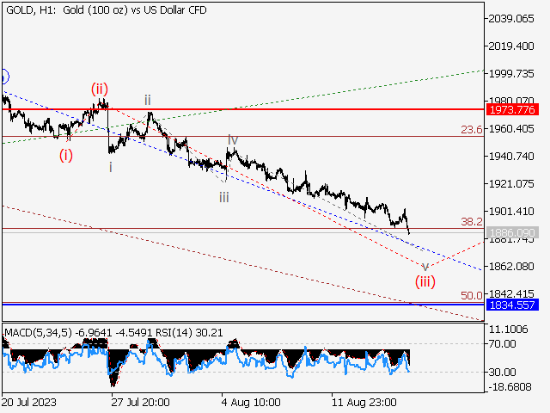Click the 2019.400 price axis value
Image resolution: width=550 pixels, height=413 pixels.
[511, 46]
